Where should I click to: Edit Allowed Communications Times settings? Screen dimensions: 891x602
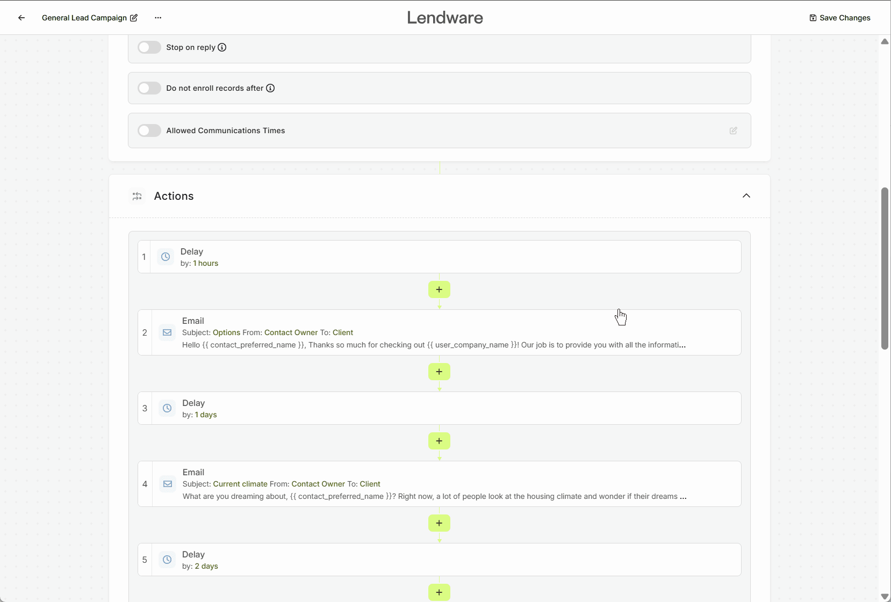tap(733, 130)
